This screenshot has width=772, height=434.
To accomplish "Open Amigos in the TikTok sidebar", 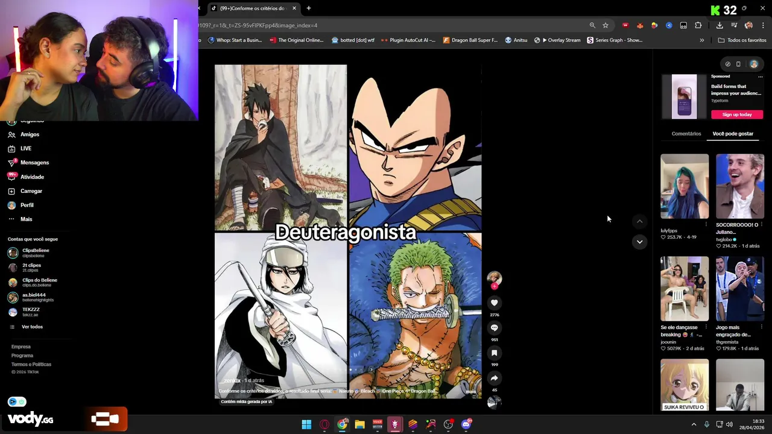I will [24, 134].
